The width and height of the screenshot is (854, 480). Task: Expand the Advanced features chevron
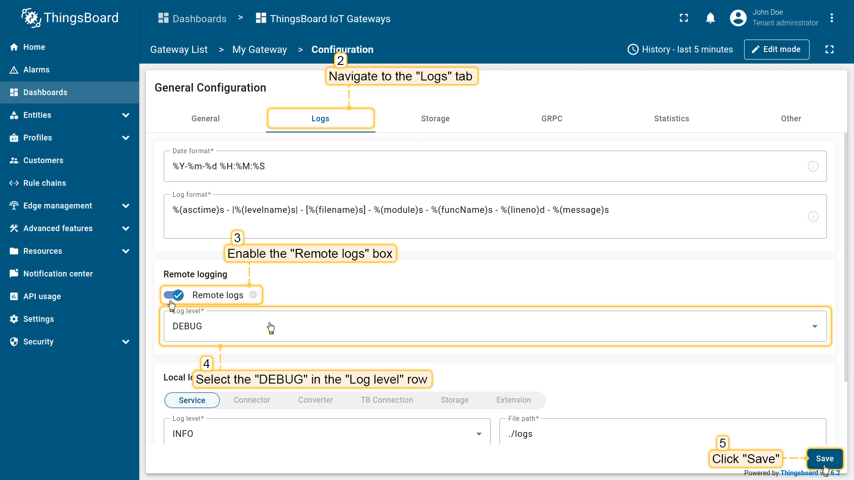click(126, 228)
